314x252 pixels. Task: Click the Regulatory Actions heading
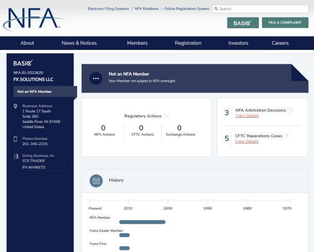tap(143, 116)
